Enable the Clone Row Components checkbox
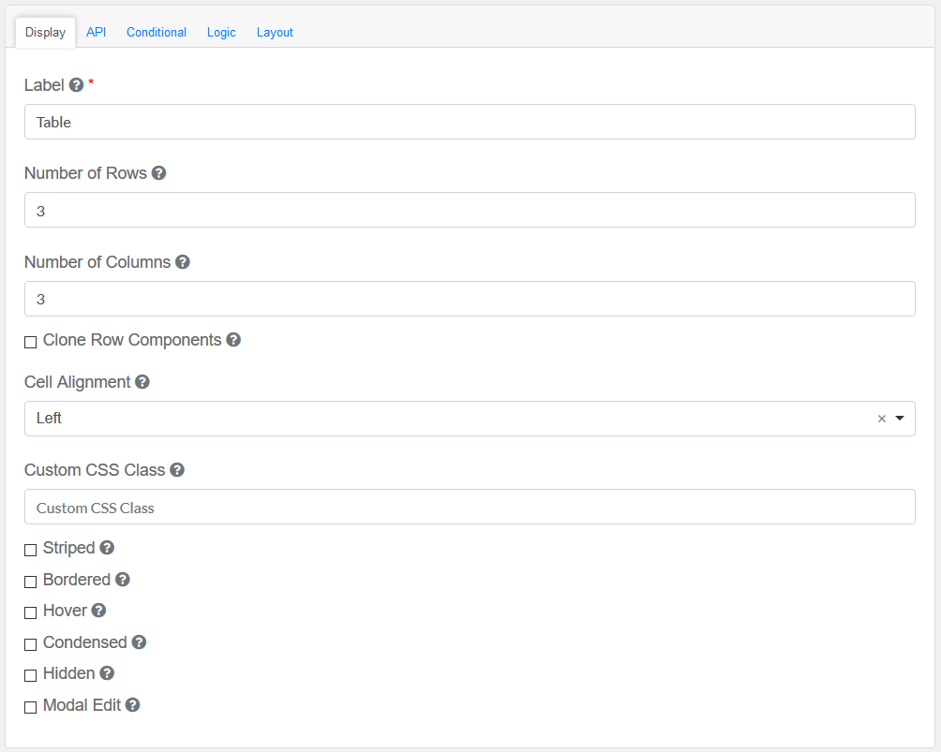Screen dimensions: 941x752 31,342
